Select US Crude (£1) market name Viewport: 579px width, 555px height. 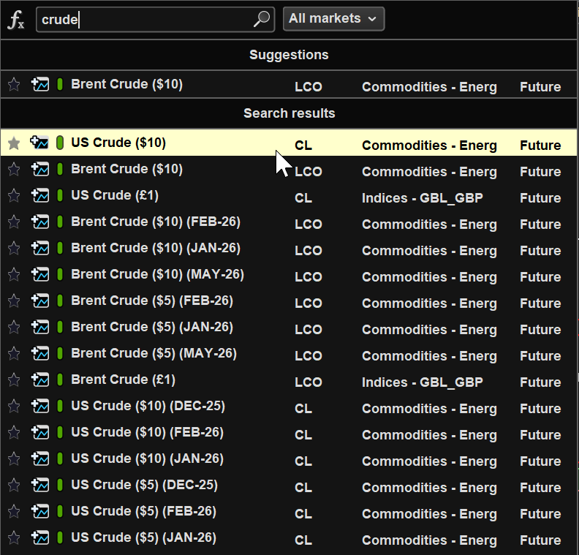(x=115, y=195)
